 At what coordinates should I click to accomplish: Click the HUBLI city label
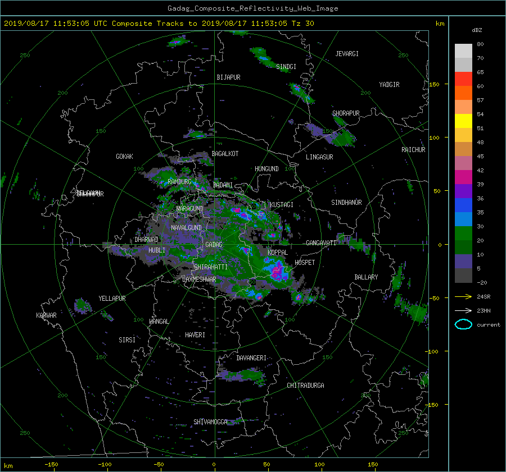pos(157,250)
